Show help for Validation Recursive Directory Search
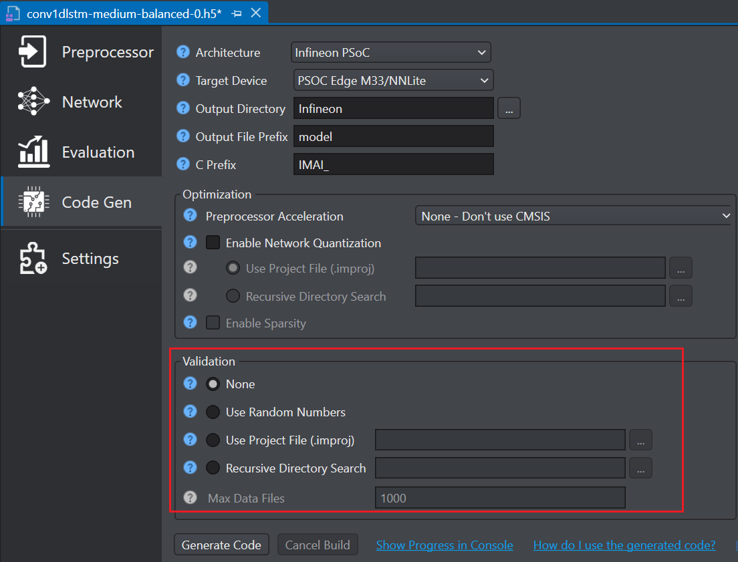738x562 pixels. [x=190, y=467]
